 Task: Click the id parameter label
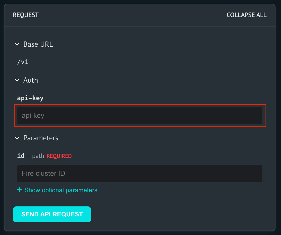pos(21,156)
